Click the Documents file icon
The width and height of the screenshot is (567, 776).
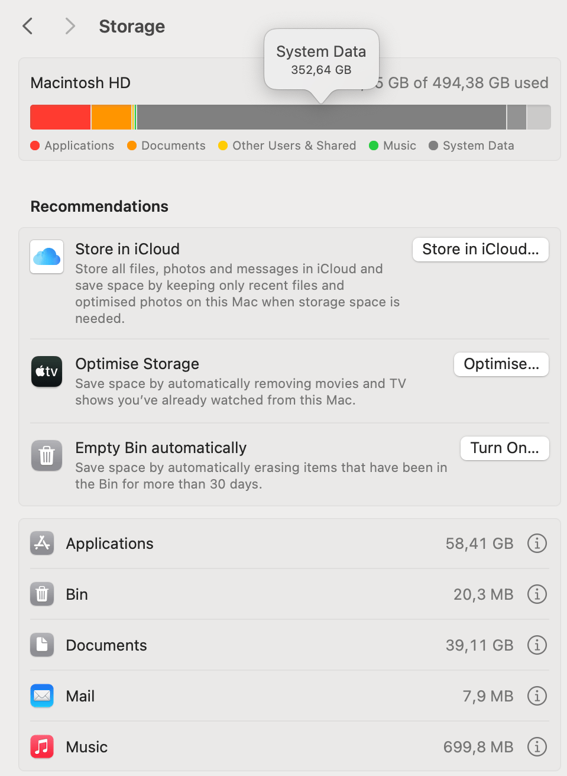coord(41,645)
